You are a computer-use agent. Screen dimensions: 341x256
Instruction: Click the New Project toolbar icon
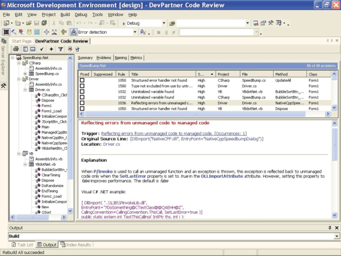click(x=6, y=23)
